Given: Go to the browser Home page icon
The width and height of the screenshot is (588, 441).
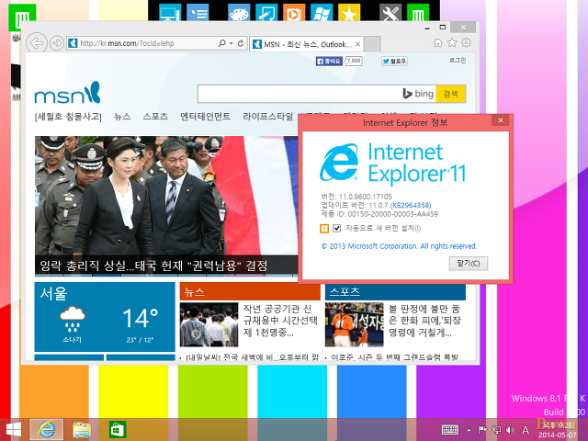Looking at the screenshot, I should point(437,43).
